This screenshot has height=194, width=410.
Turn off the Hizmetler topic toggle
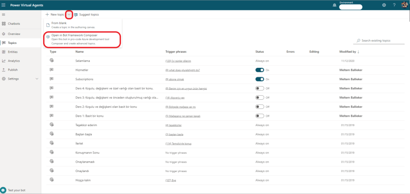(x=260, y=69)
